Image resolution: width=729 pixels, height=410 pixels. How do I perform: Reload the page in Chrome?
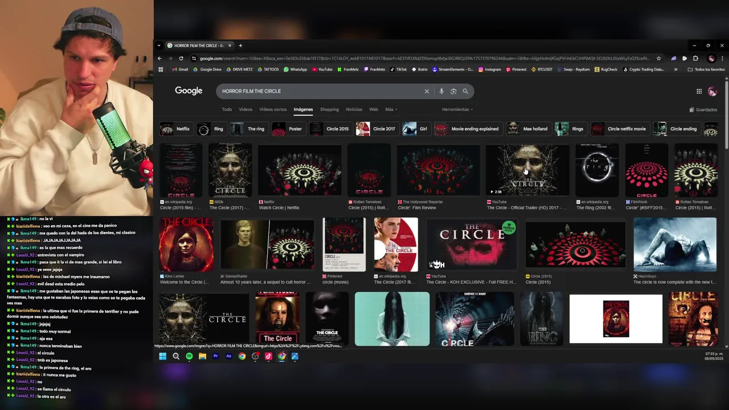[x=181, y=58]
